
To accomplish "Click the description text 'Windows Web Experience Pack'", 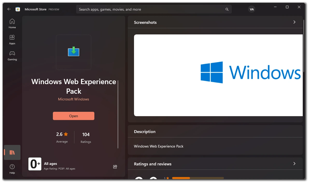I will pyautogui.click(x=159, y=146).
